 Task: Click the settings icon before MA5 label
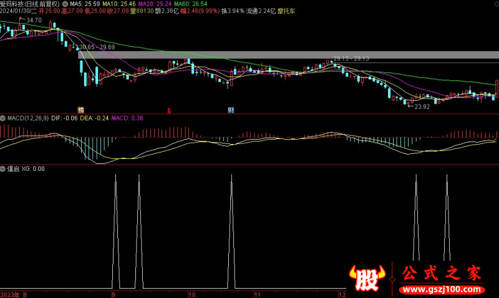[x=65, y=4]
